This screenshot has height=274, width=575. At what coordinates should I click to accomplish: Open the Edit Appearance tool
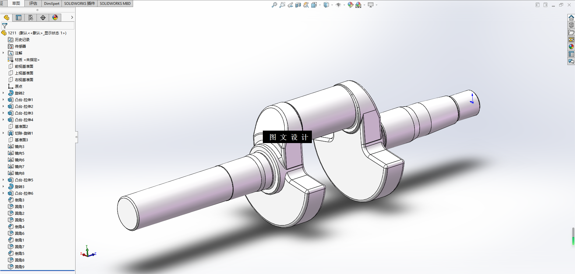click(x=351, y=5)
